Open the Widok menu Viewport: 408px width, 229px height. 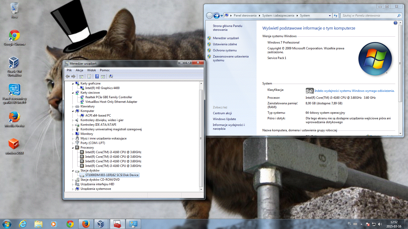[x=92, y=70]
